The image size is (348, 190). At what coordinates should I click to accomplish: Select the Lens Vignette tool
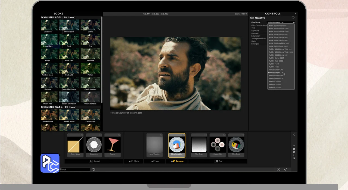[x=154, y=145]
